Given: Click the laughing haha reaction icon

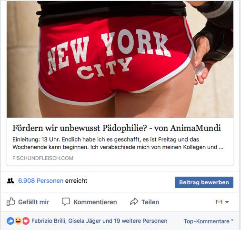Looking at the screenshot, I should (x=18, y=221).
